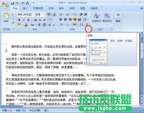Select the Format Painter brush
Viewport: 144px width, 113px height.
click(13, 23)
